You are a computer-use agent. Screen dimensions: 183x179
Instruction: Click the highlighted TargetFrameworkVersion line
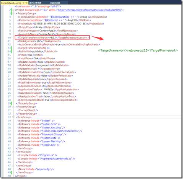[x=52, y=37]
